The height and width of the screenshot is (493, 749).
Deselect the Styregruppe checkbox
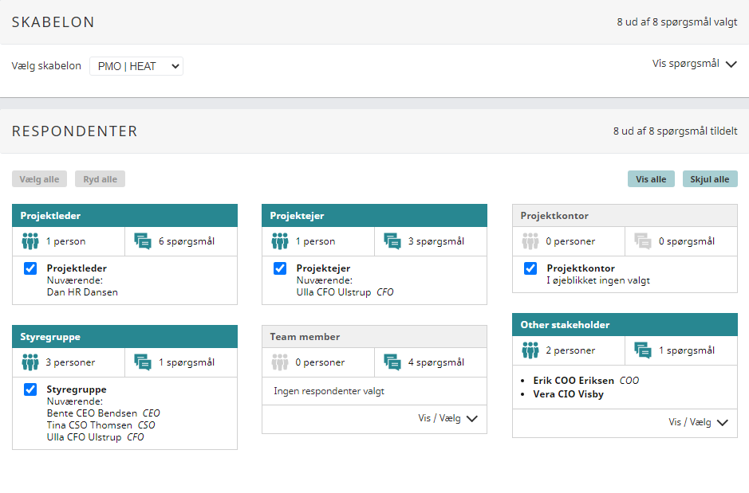pos(30,389)
